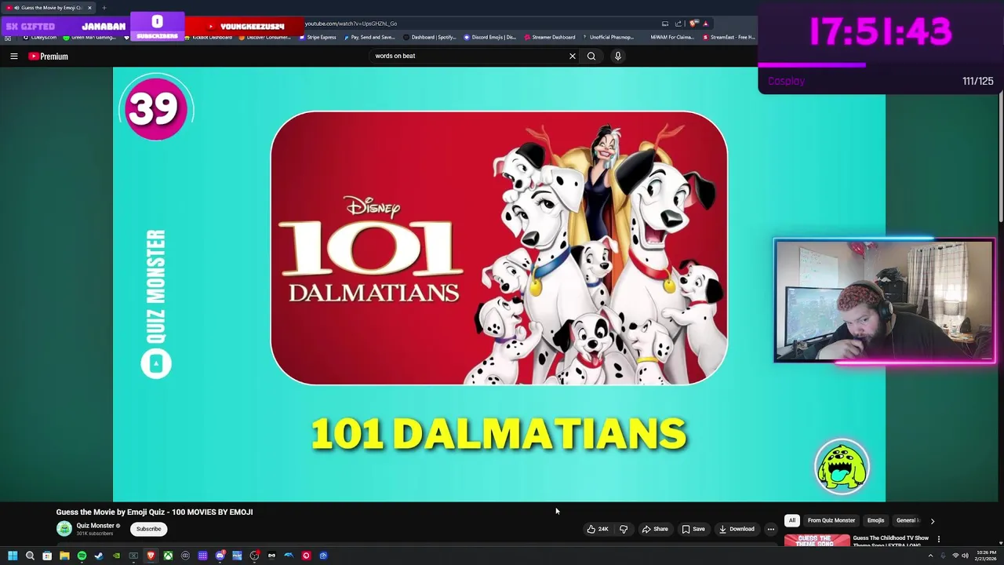Open the 'Stripe Express' bookmark
Image resolution: width=1004 pixels, height=565 pixels.
[318, 37]
